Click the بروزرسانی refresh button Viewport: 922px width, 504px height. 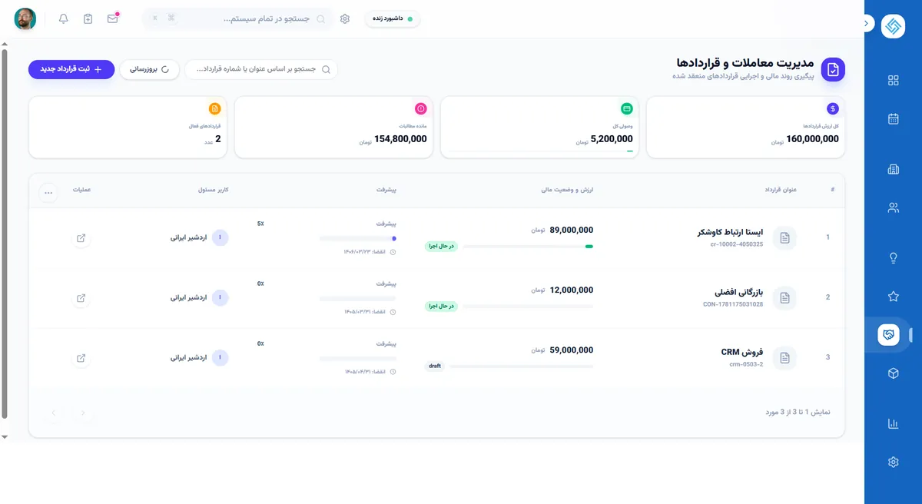coord(150,69)
